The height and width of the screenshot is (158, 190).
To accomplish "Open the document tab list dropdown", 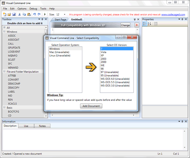I will click(135, 19).
